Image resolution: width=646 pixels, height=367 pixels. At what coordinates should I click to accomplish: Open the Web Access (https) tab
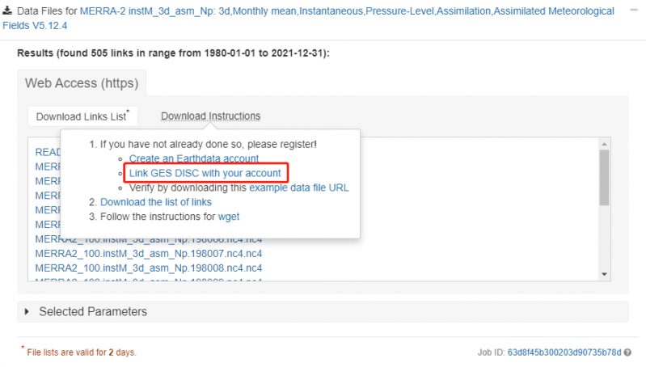[81, 83]
